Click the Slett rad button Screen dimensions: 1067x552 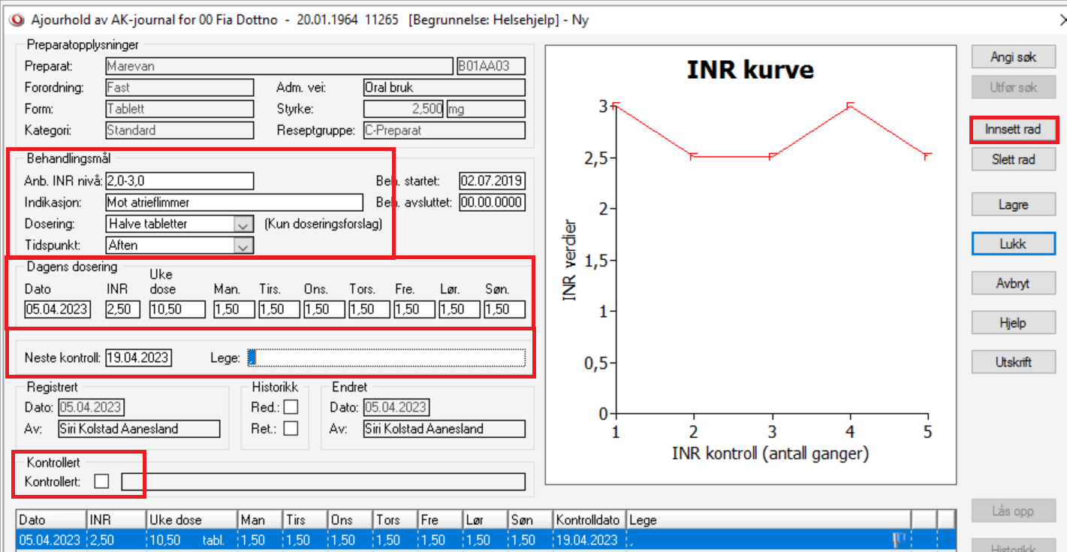pyautogui.click(x=1013, y=159)
